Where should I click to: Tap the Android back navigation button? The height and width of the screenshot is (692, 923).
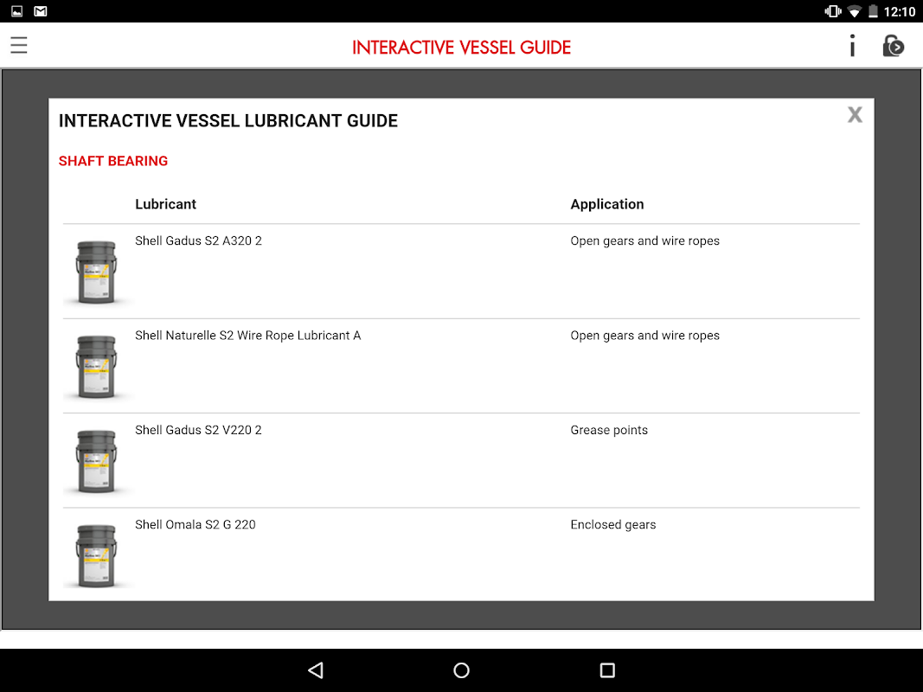316,670
